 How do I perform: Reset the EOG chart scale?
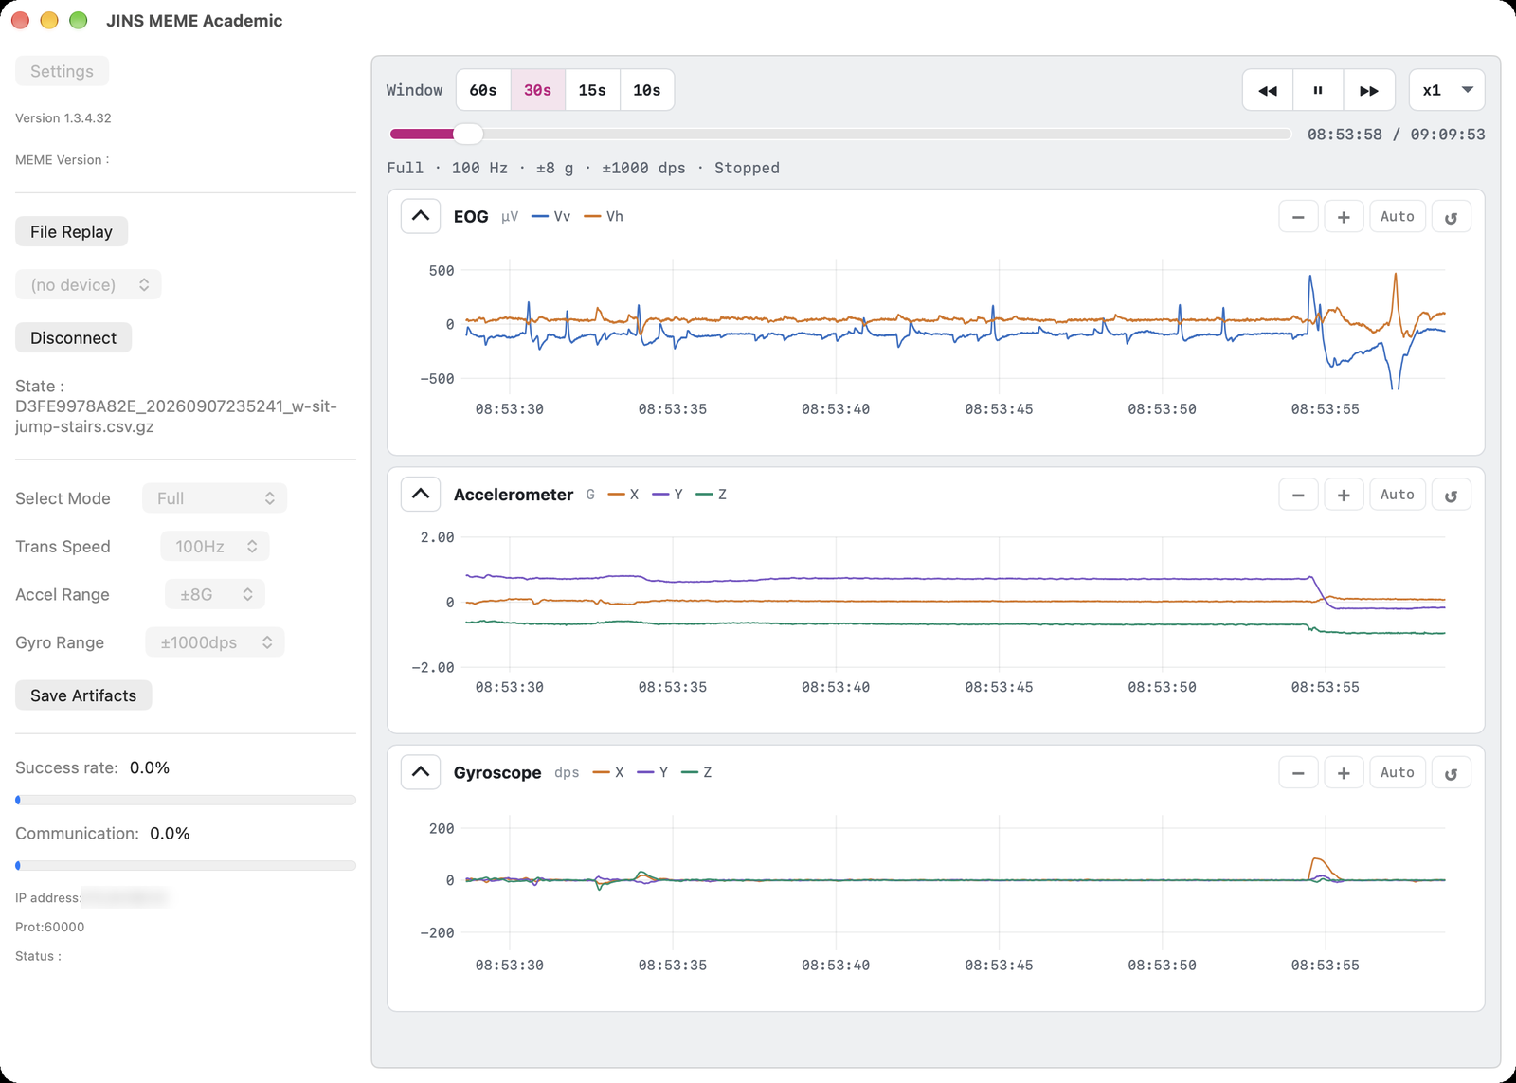pos(1451,217)
